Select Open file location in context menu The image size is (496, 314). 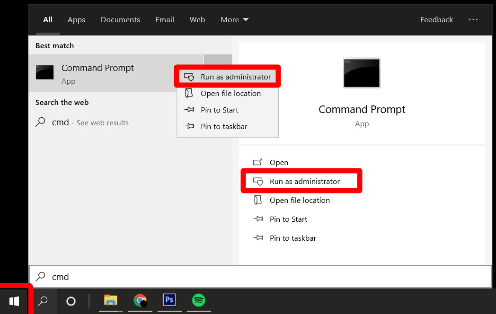230,94
